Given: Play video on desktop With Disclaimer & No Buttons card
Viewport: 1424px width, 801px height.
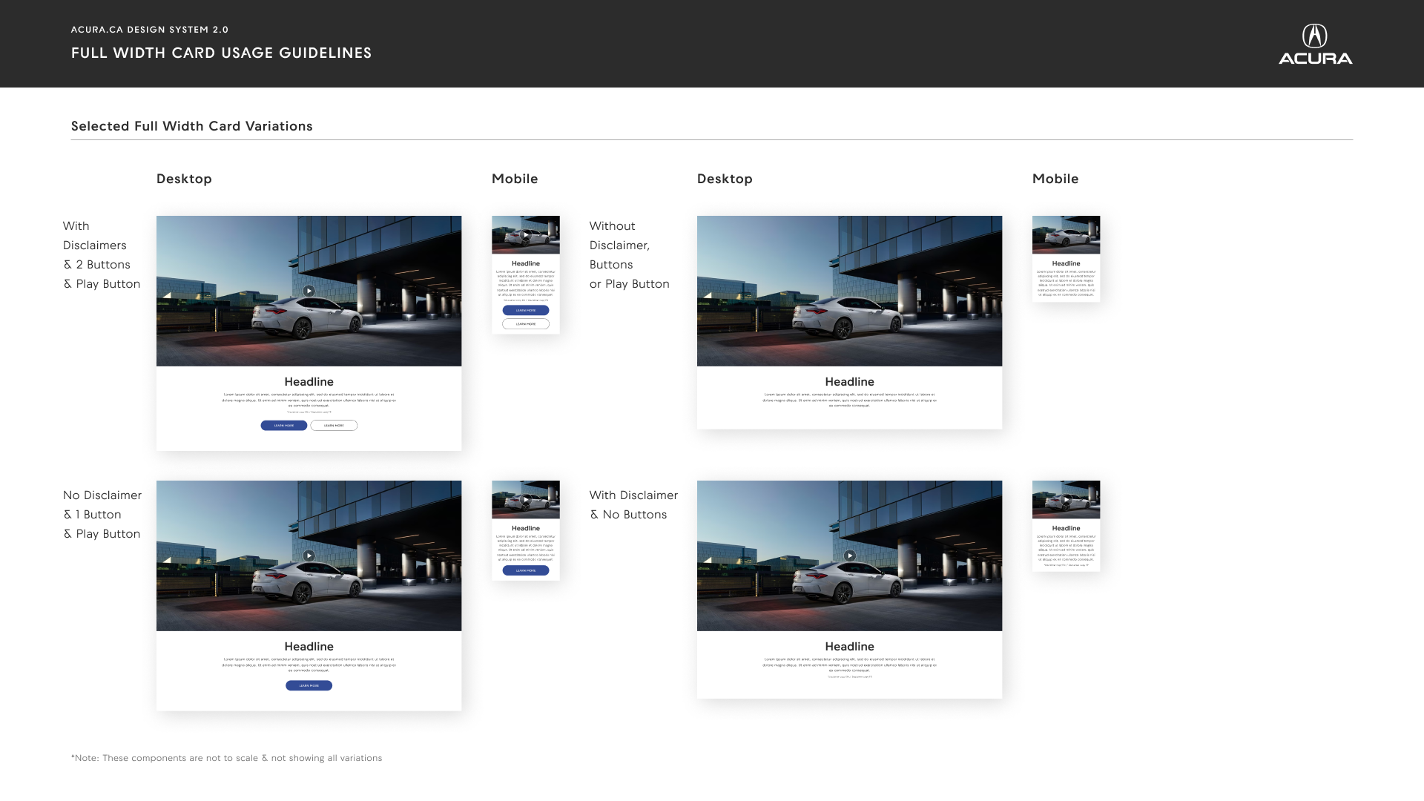Looking at the screenshot, I should click(850, 556).
